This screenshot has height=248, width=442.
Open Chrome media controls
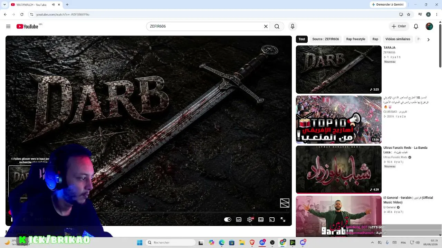point(420,14)
